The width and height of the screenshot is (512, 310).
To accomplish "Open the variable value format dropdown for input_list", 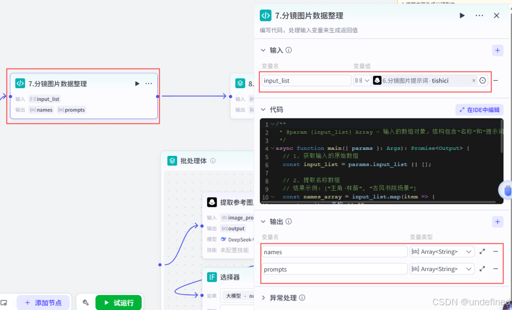I will click(363, 80).
